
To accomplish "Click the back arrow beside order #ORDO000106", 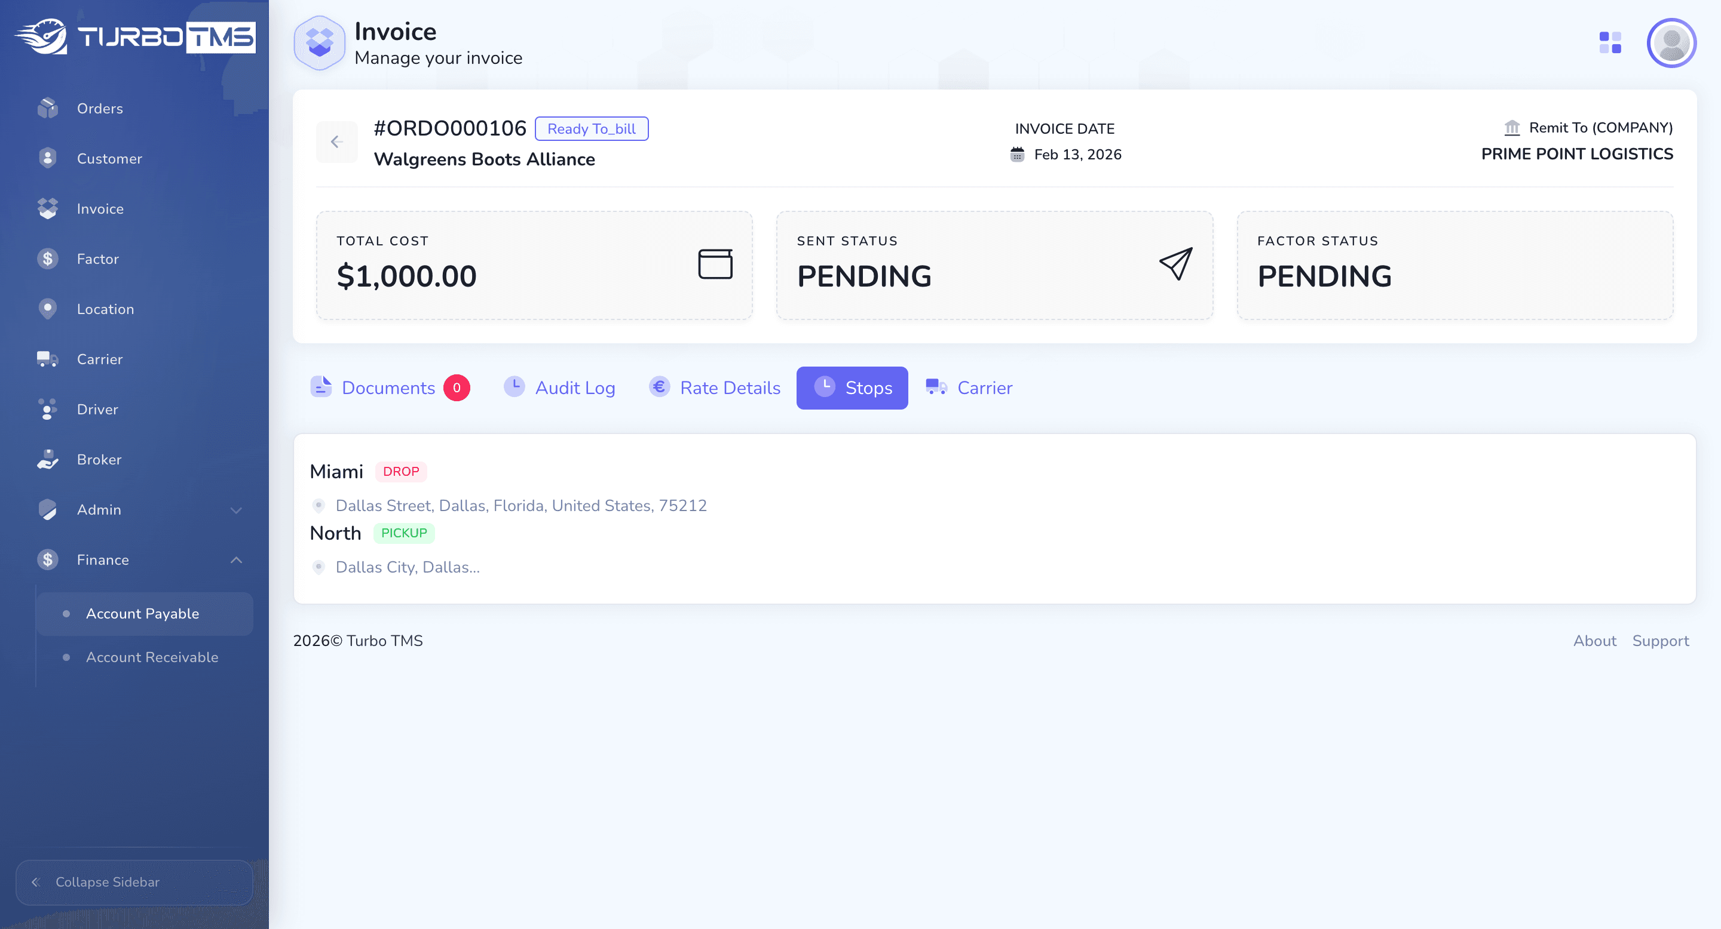I will (x=336, y=141).
